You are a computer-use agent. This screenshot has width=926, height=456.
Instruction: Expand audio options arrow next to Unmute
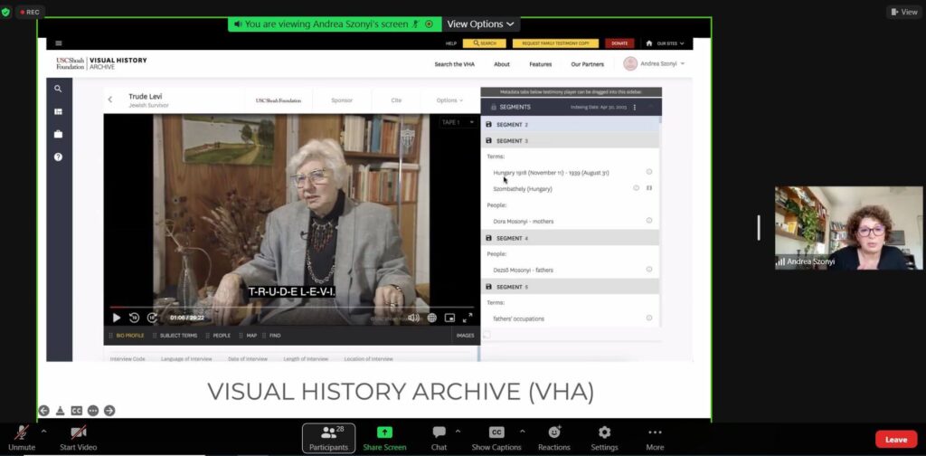point(43,432)
